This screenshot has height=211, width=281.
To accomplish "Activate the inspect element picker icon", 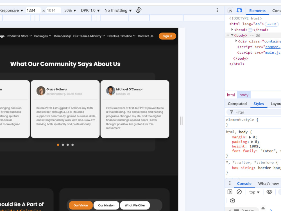I will [230, 10].
